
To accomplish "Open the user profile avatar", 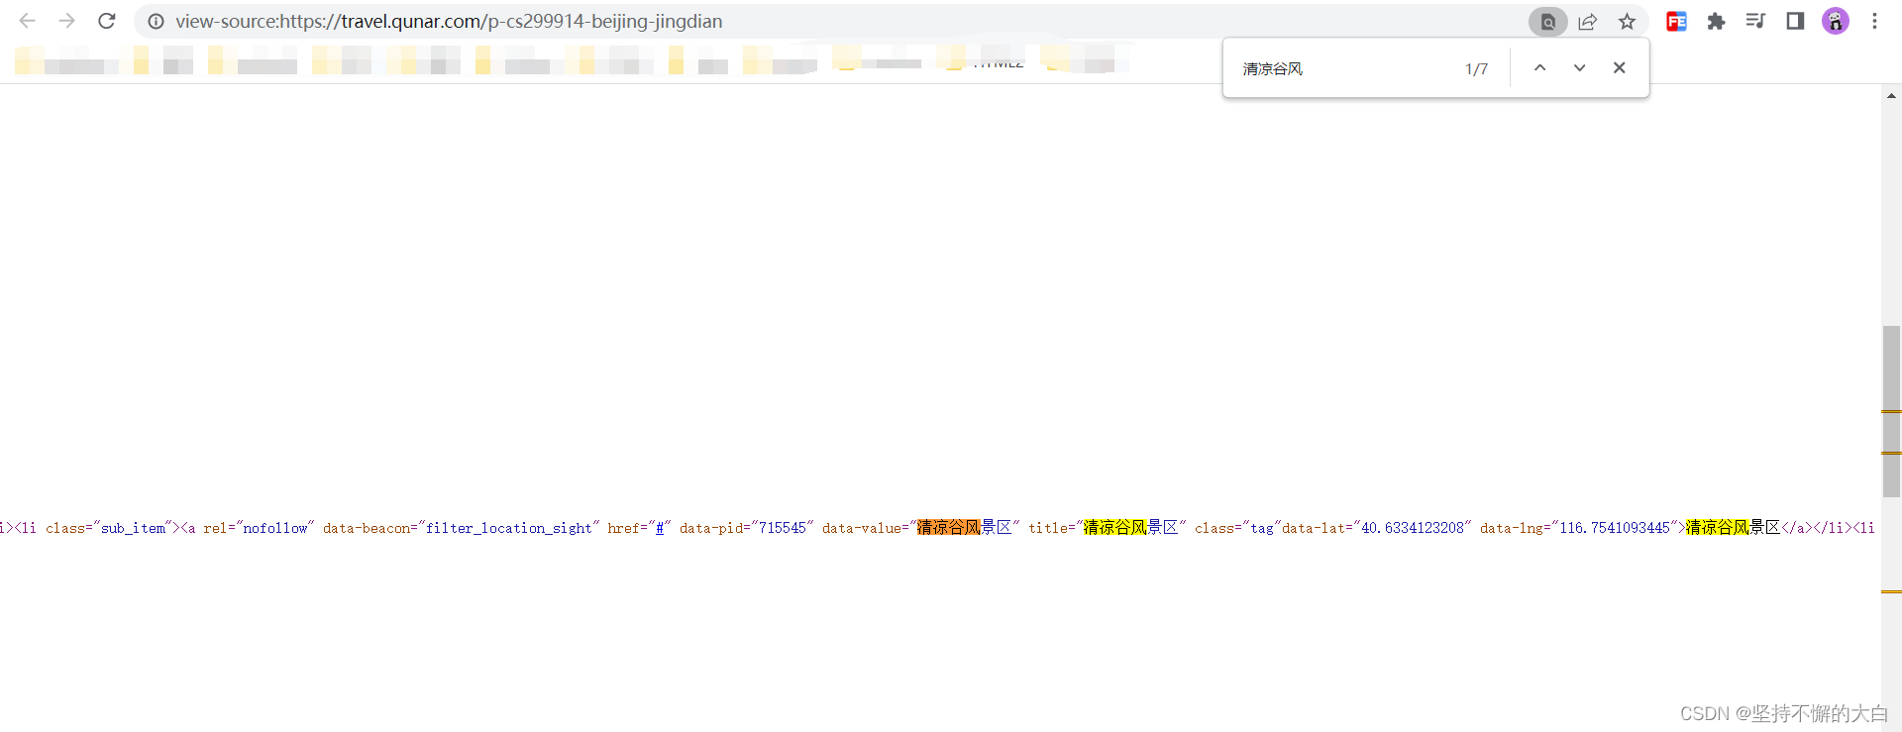I will point(1836,21).
